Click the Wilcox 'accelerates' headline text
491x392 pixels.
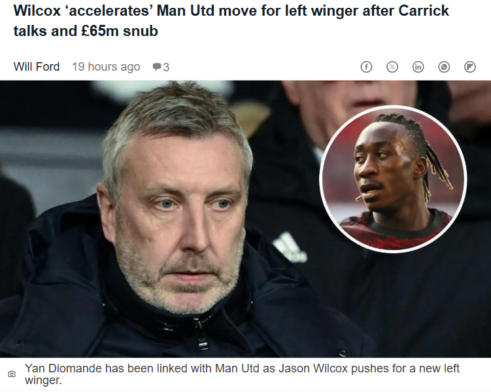click(x=231, y=21)
